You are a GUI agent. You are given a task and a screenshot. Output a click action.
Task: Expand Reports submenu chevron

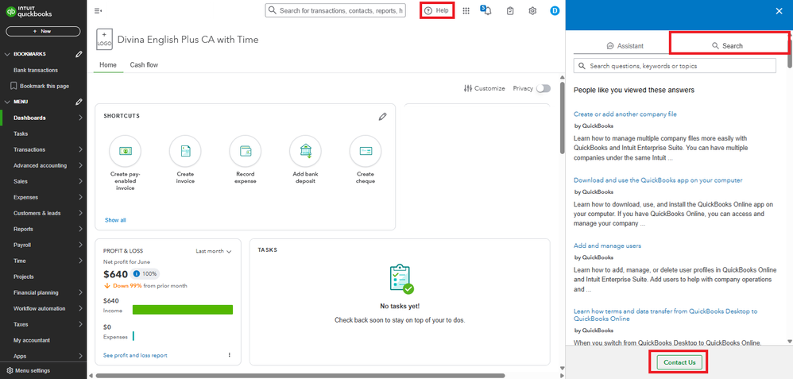click(81, 229)
